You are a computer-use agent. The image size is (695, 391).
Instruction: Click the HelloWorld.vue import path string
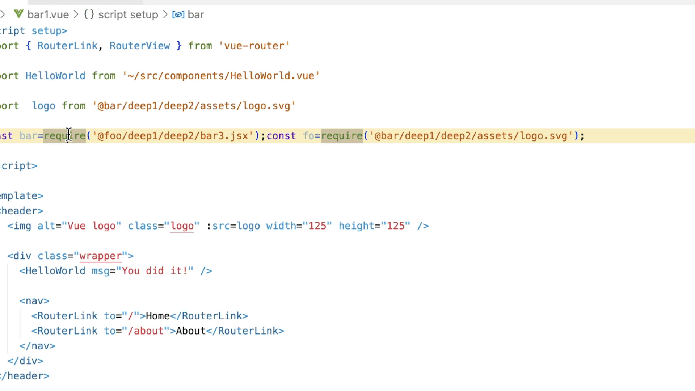tap(221, 76)
